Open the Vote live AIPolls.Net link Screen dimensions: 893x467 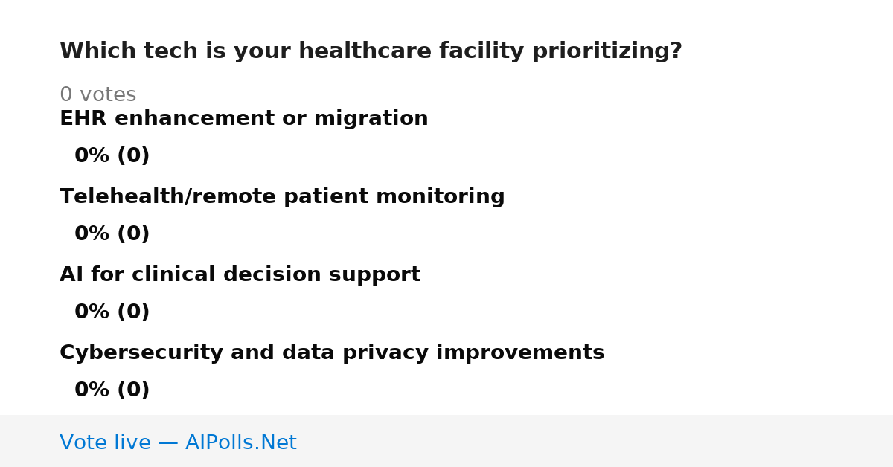click(178, 443)
